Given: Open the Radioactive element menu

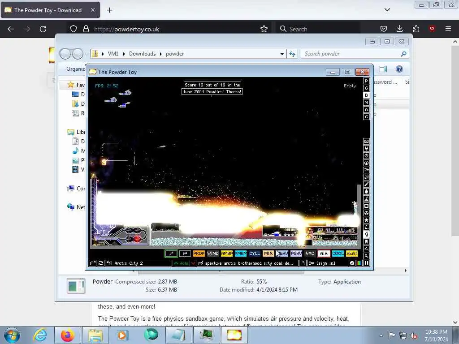Looking at the screenshot, I should point(366,213).
